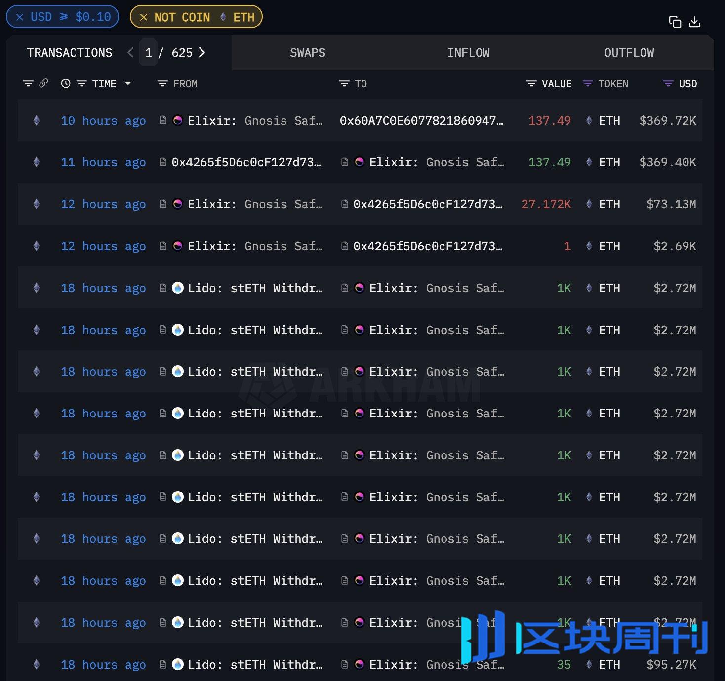
Task: Click the page number 1 input
Action: 148,52
